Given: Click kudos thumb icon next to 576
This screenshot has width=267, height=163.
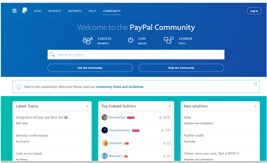Looking at the screenshot, I should [x=163, y=130].
